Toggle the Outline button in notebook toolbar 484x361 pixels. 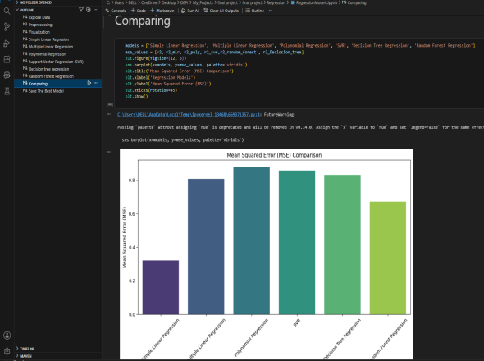point(254,11)
